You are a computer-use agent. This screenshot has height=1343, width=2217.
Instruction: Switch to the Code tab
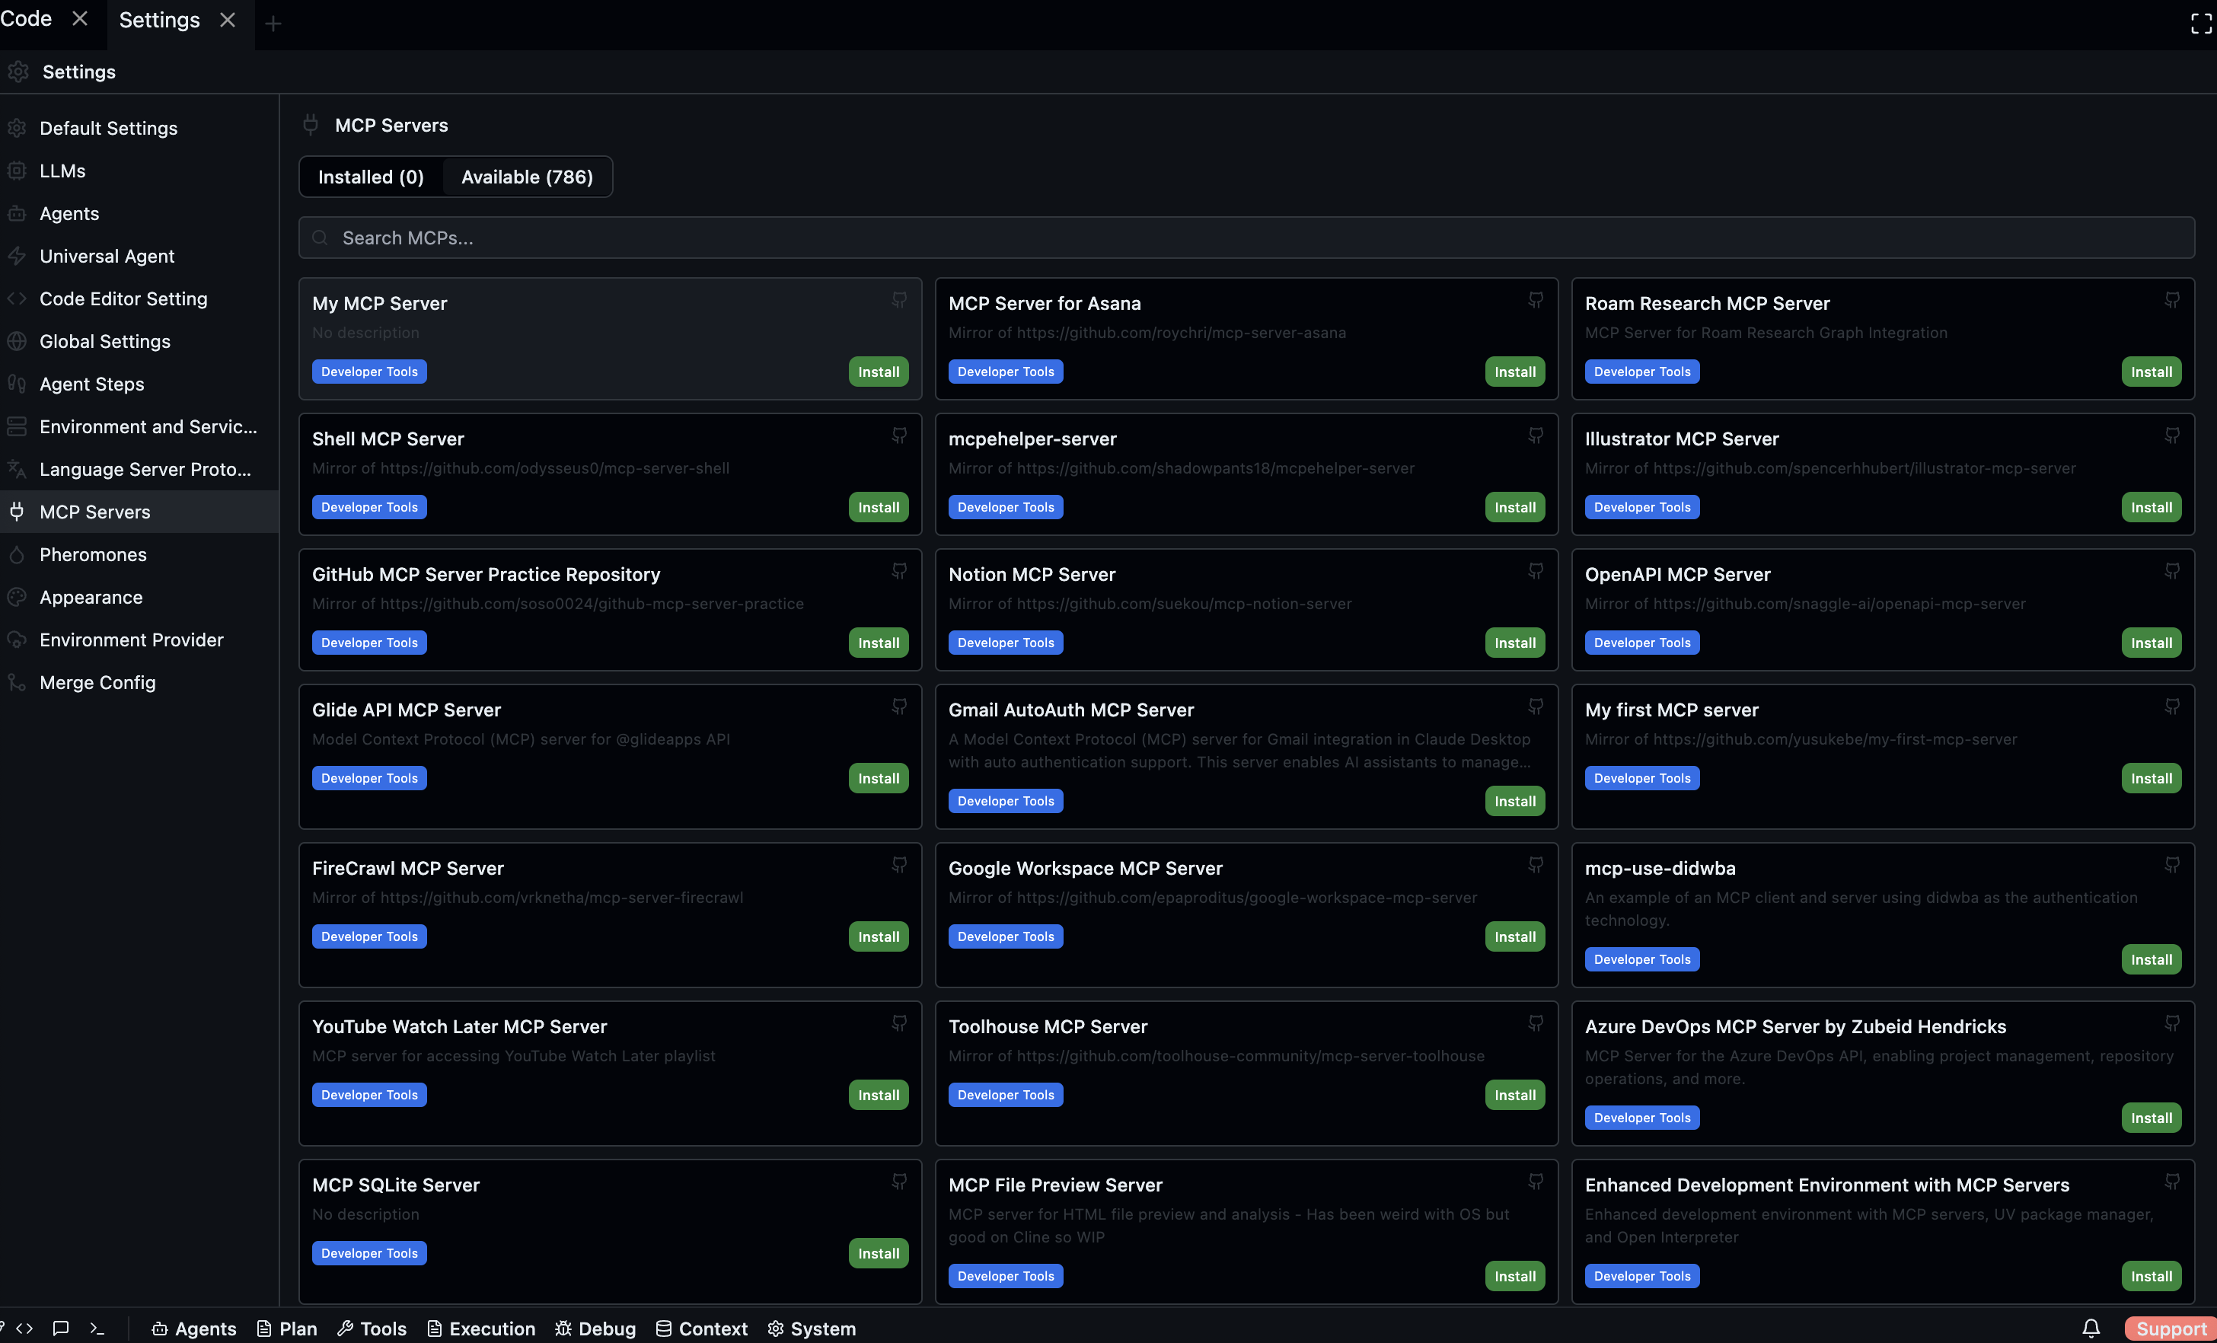point(25,18)
